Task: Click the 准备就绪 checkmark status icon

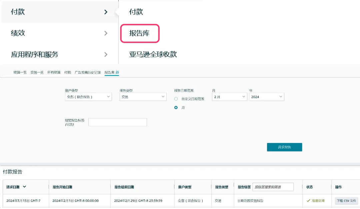Action: click(308, 201)
